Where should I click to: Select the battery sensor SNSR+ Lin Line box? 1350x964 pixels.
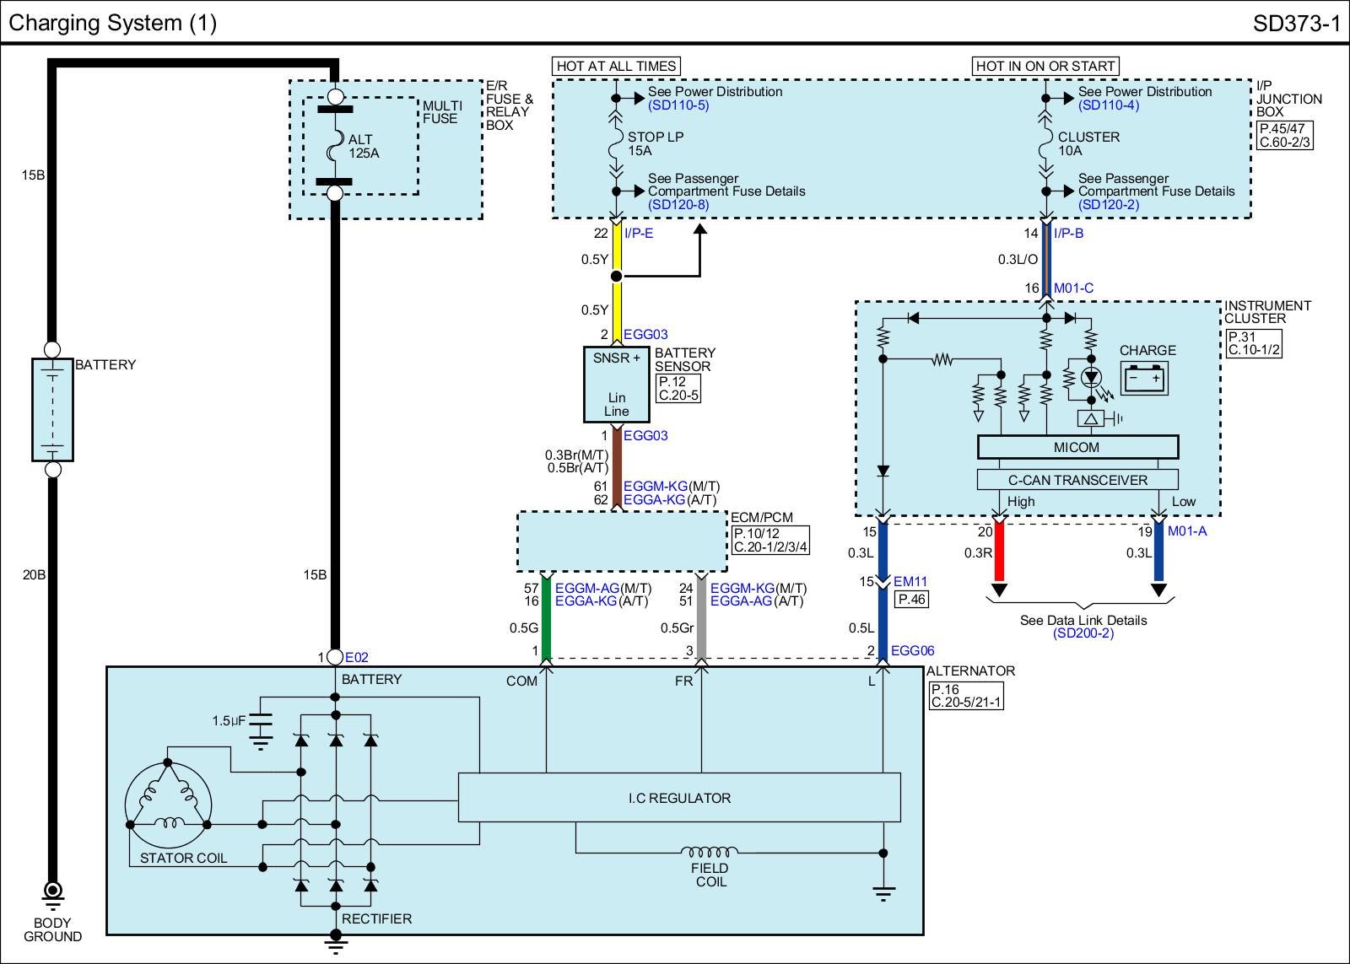tap(616, 384)
